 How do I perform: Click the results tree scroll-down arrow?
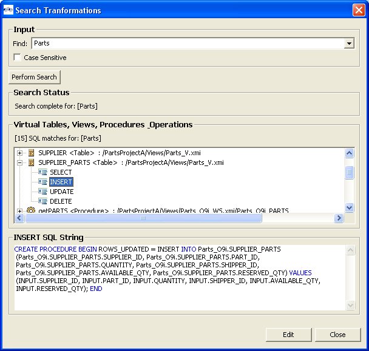(x=349, y=207)
